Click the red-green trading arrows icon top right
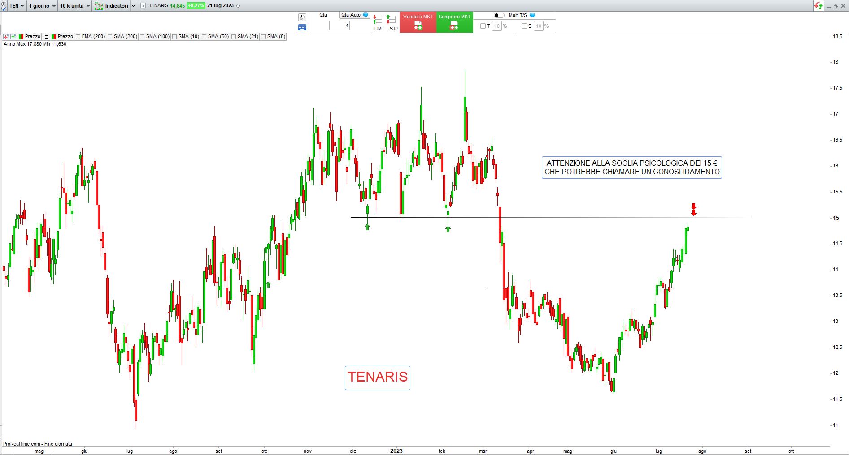 819,6
